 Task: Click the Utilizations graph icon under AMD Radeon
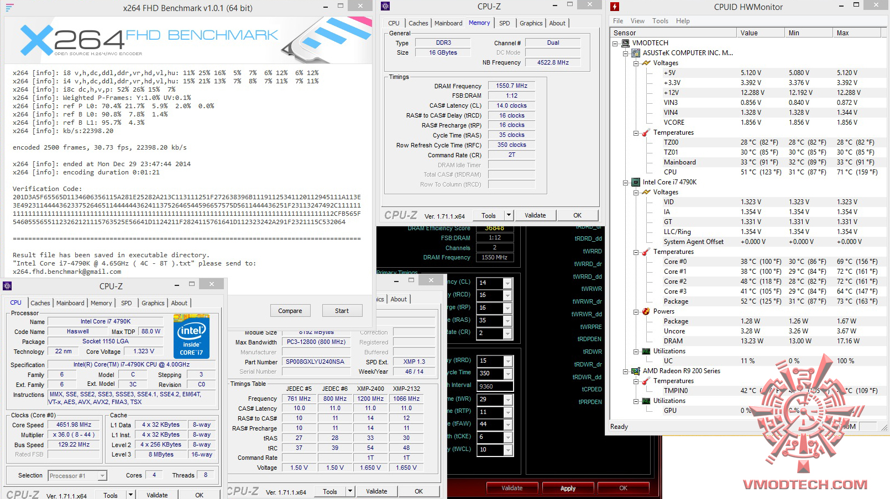[x=646, y=401]
